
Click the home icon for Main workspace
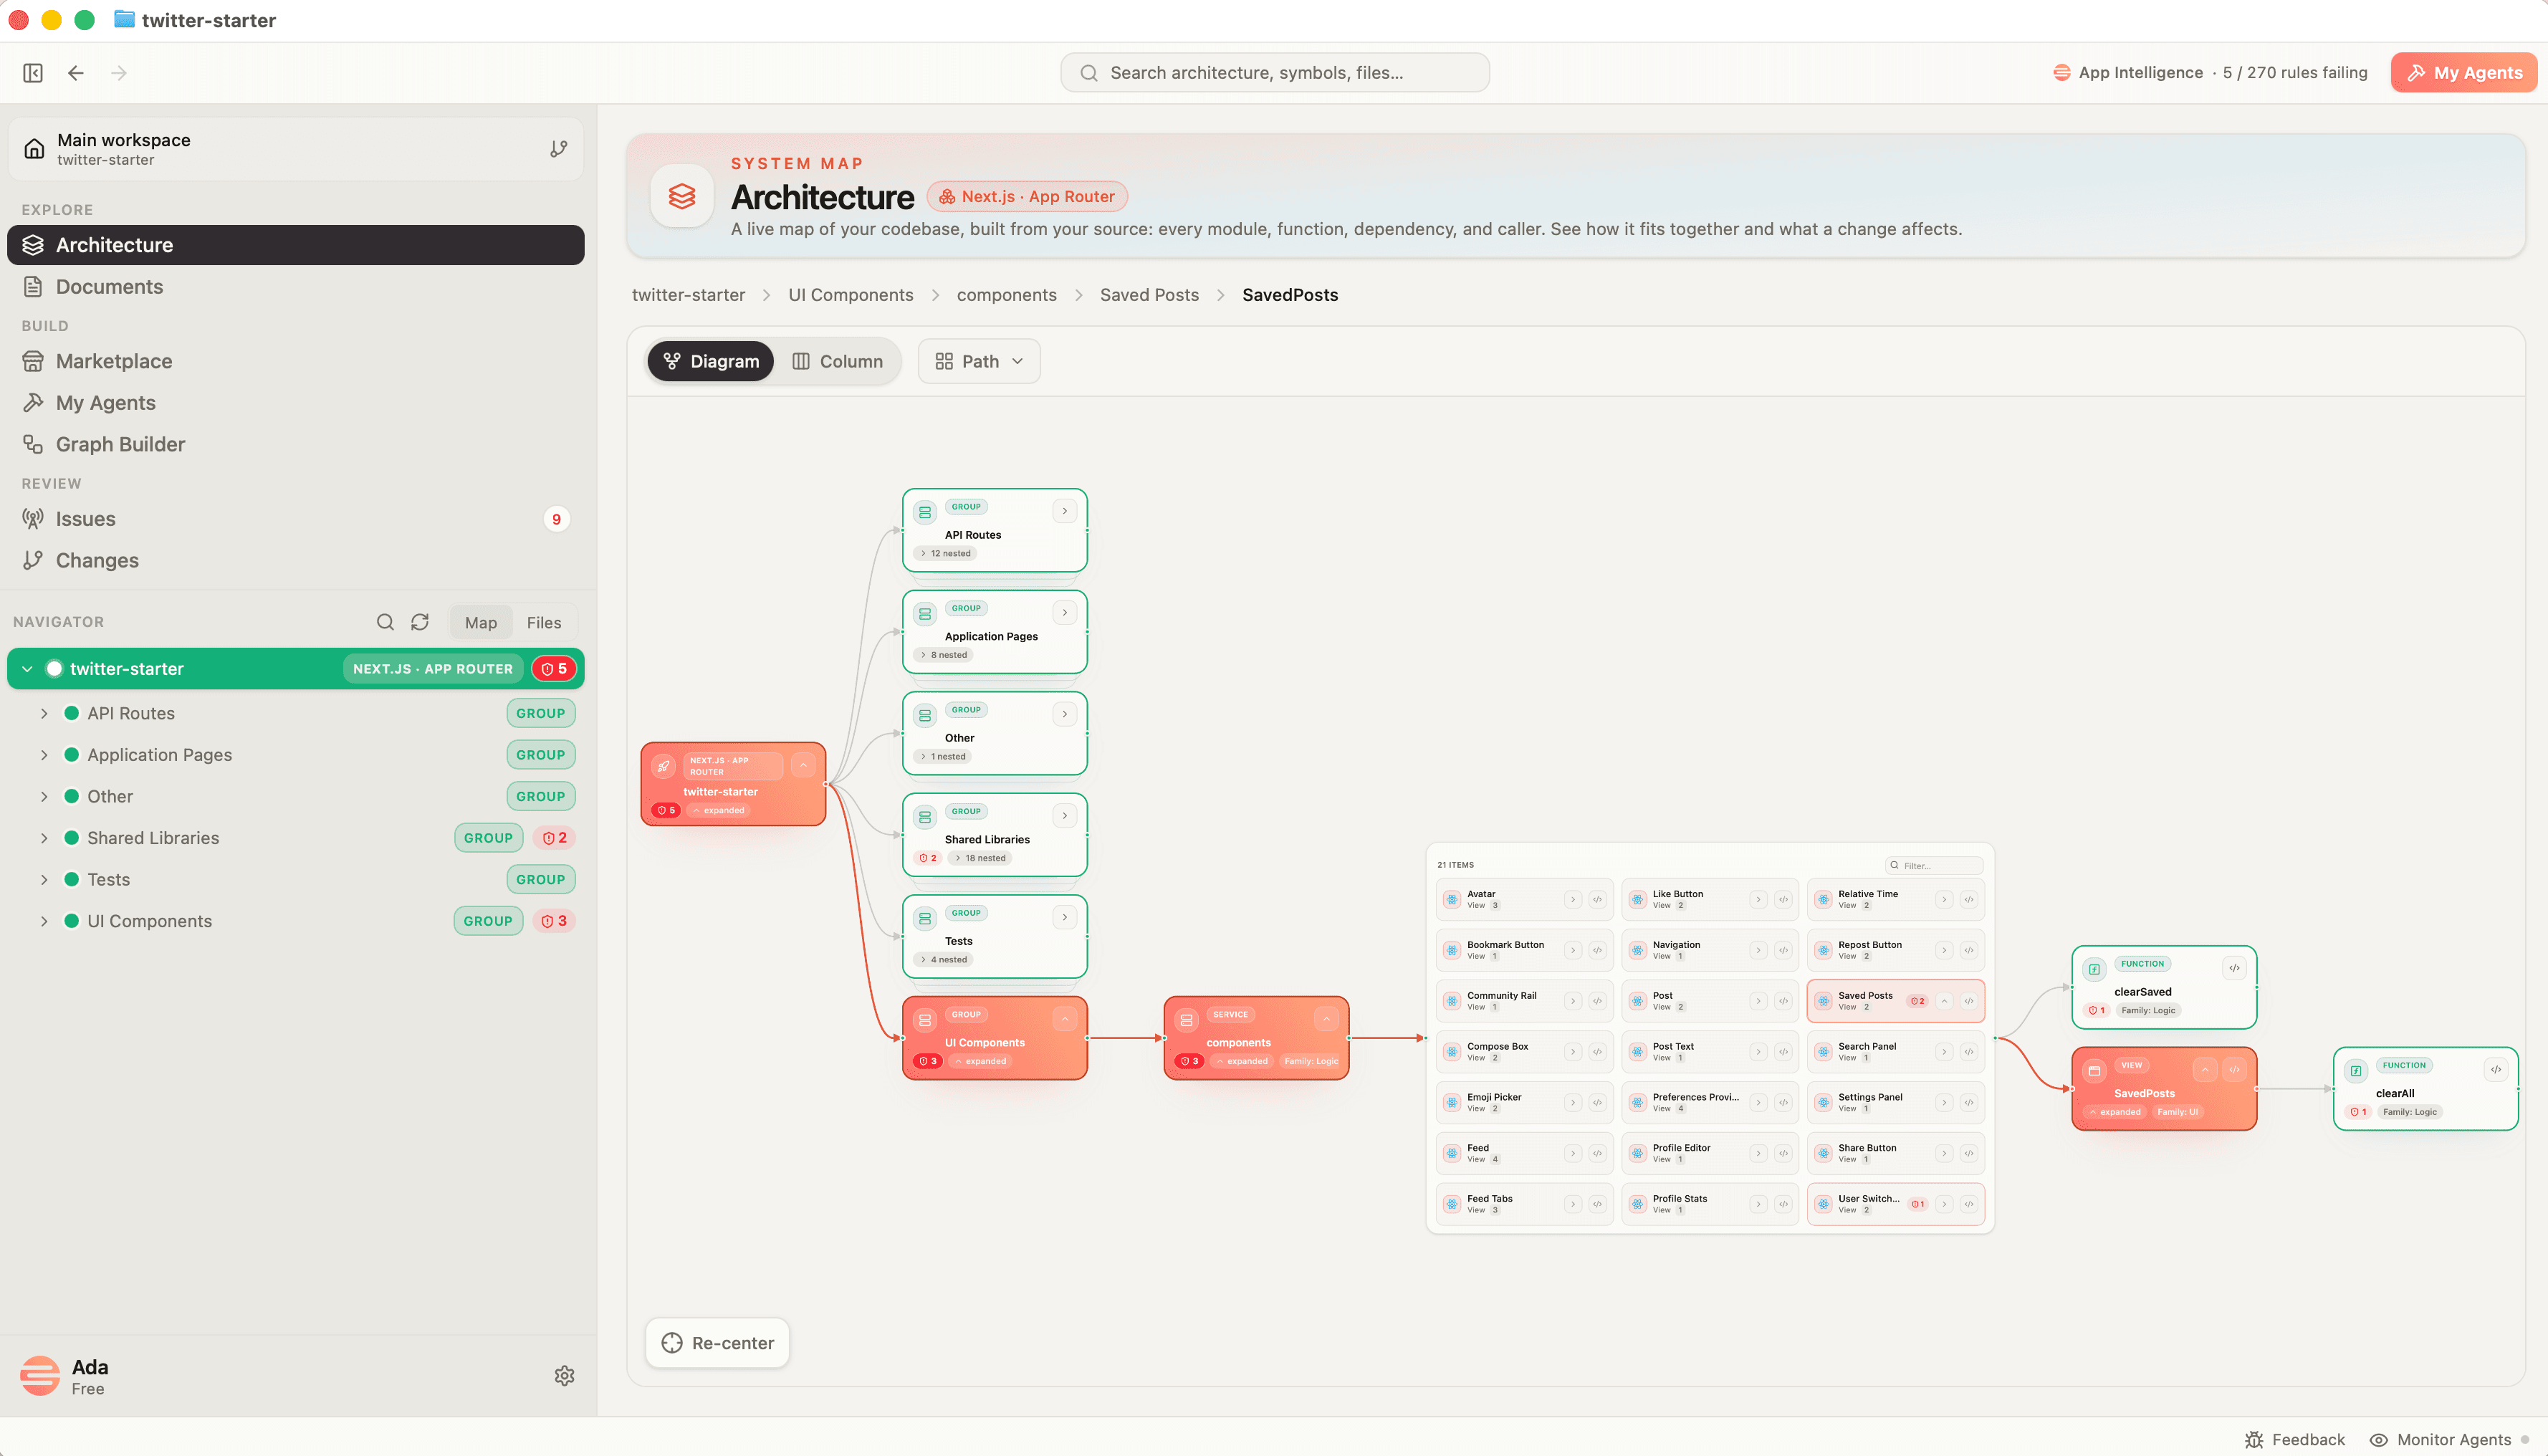point(34,149)
